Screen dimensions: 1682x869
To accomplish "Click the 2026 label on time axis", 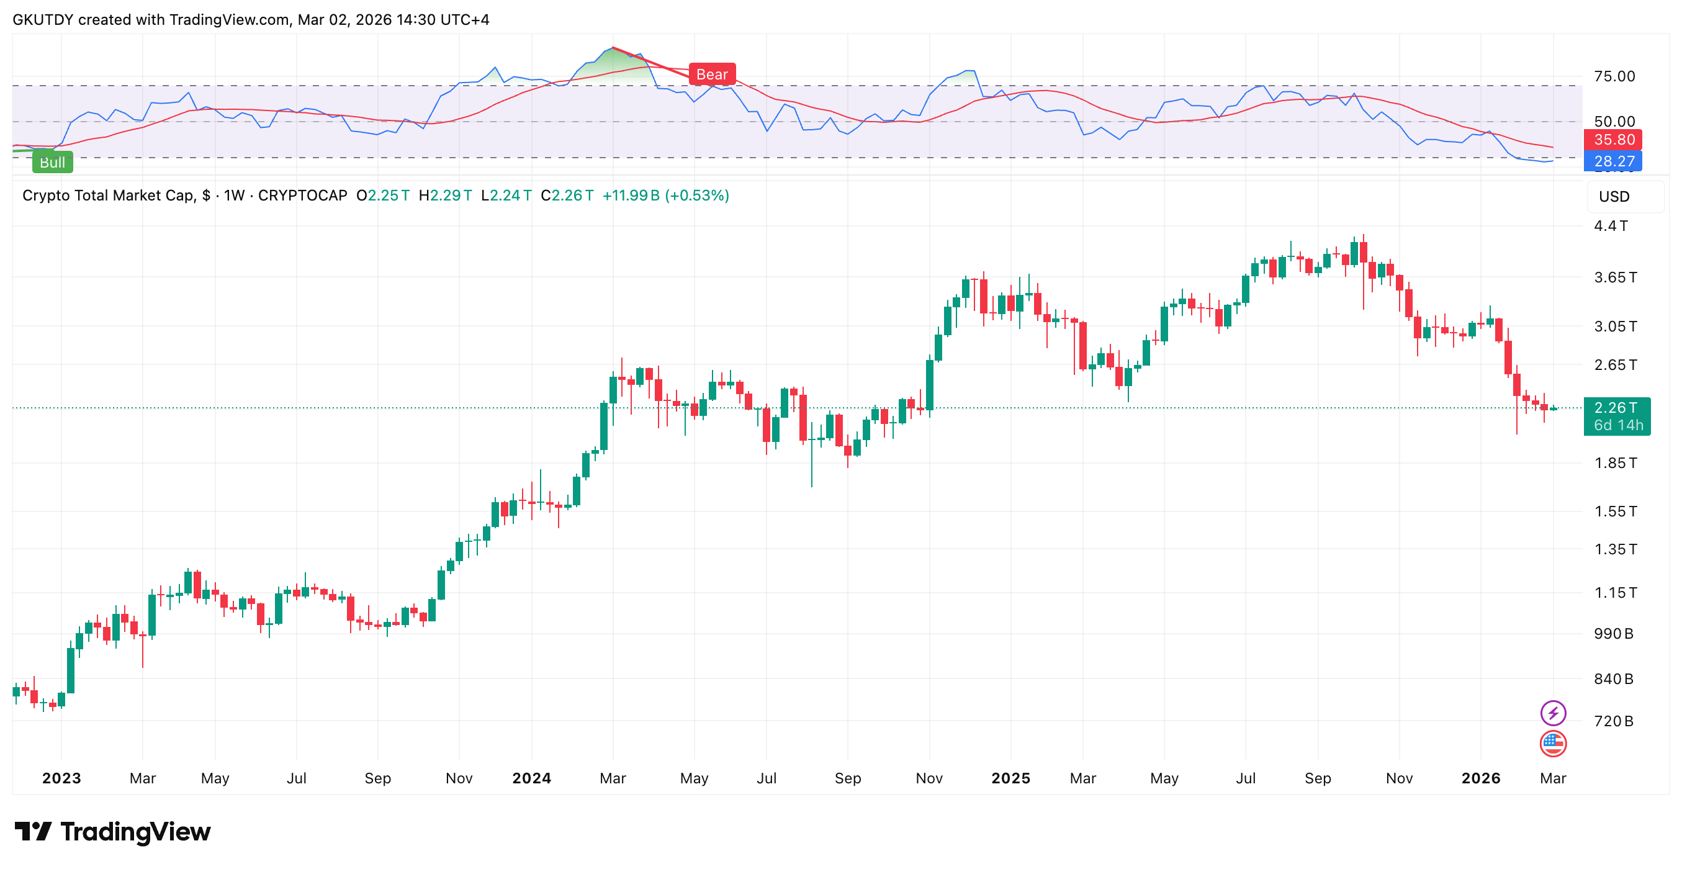I will click(1480, 778).
